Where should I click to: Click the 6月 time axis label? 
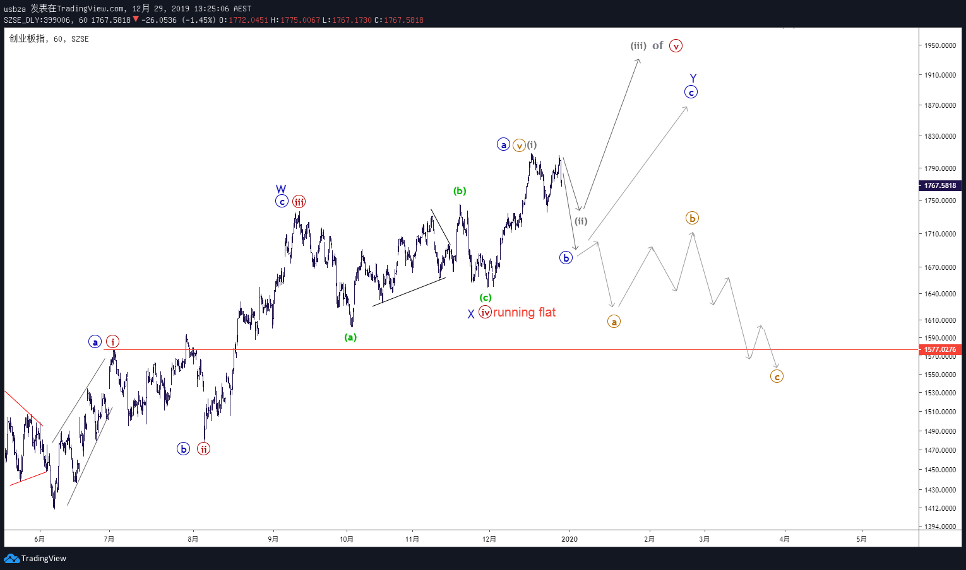pyautogui.click(x=40, y=539)
